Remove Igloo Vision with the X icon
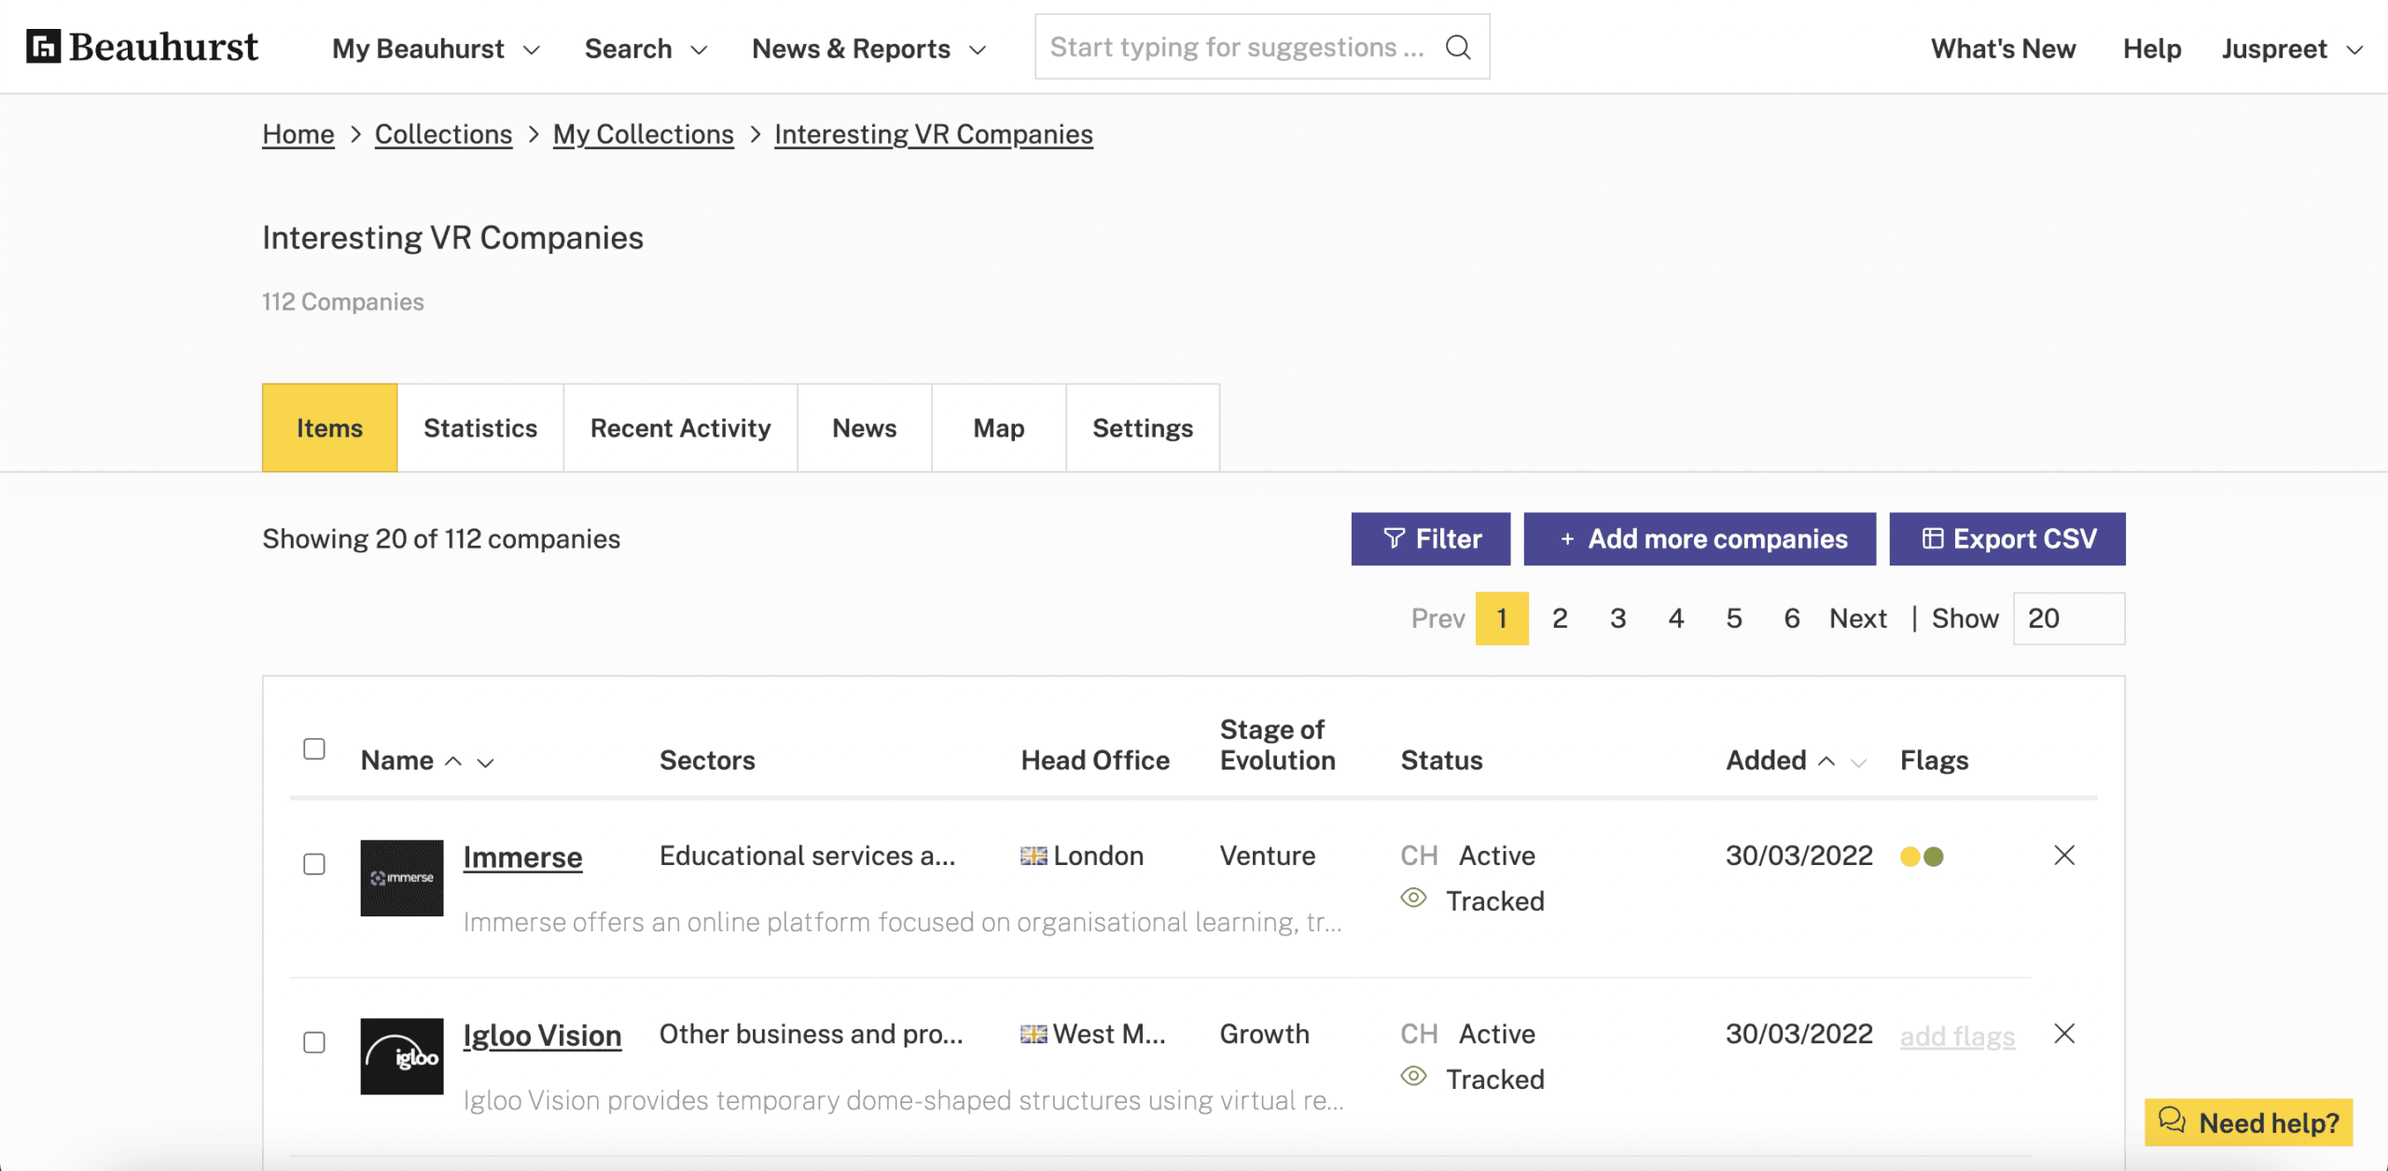The width and height of the screenshot is (2388, 1171). pyautogui.click(x=2064, y=1033)
